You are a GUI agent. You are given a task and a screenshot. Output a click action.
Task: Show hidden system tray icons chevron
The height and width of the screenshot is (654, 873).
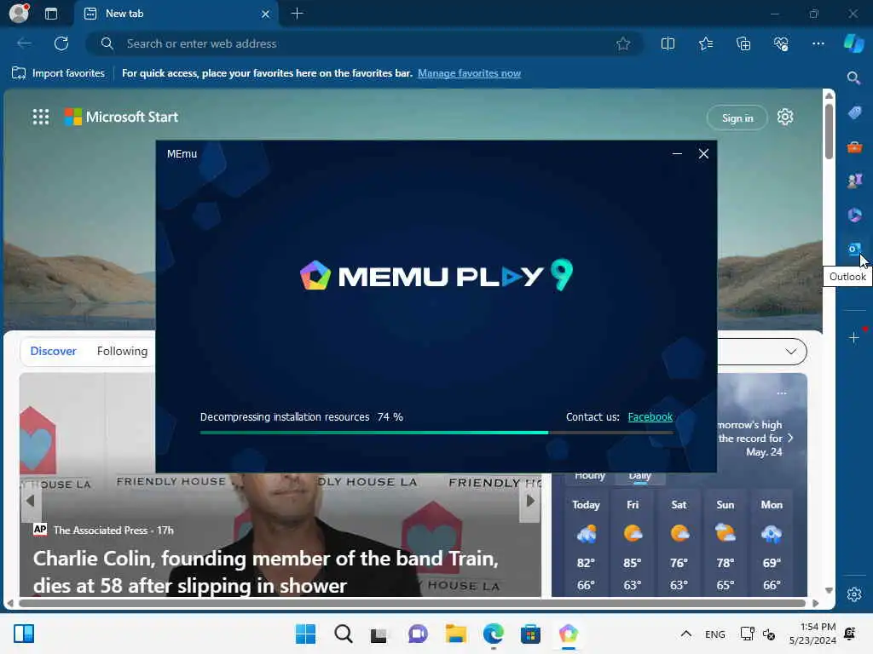686,634
